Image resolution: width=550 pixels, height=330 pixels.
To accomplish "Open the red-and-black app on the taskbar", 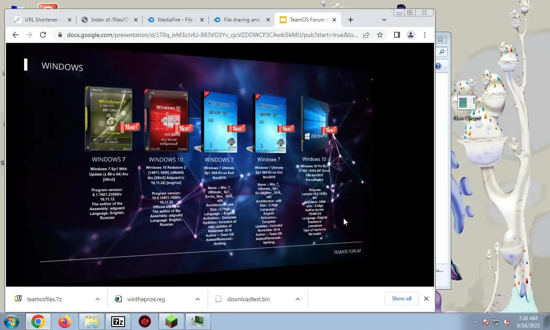I will tap(145, 321).
